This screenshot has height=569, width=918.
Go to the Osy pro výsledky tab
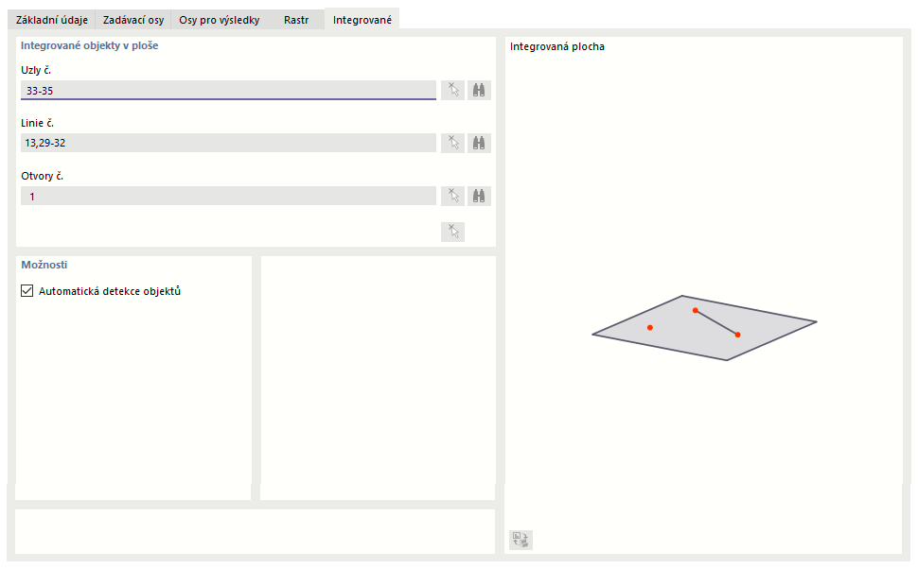(219, 19)
